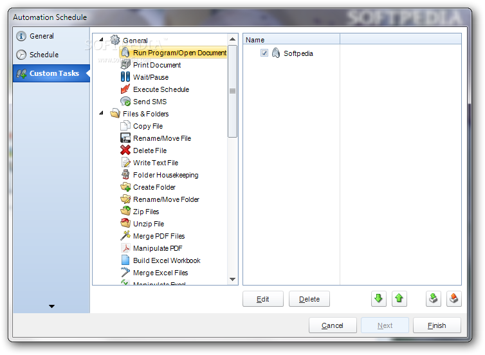Move task up with green up arrow
The height and width of the screenshot is (355, 485).
click(x=399, y=298)
